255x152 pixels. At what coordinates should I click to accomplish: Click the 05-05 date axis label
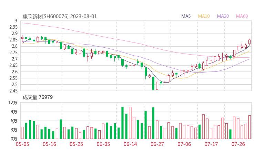[x=22, y=144]
